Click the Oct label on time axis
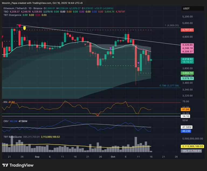 [x=113, y=156]
